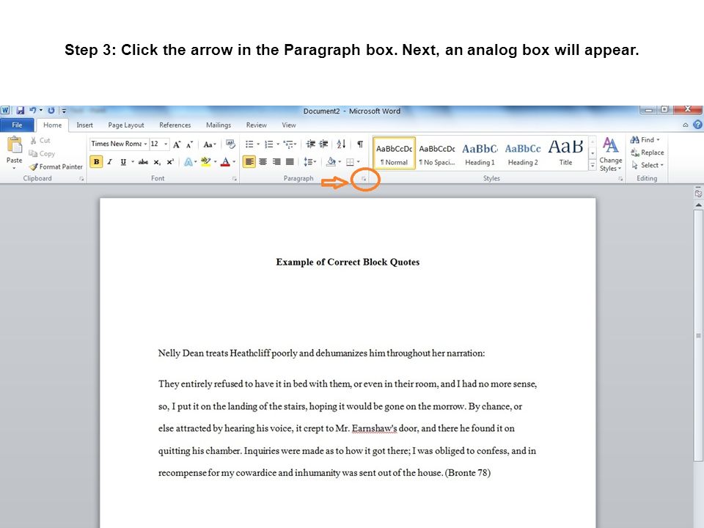Switch to the View tab
704x528 pixels.
[289, 125]
